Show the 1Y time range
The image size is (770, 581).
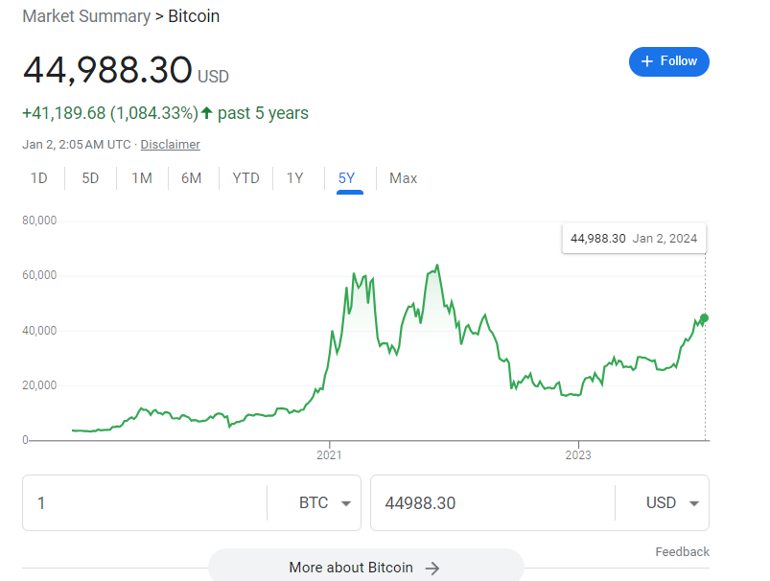pos(295,177)
